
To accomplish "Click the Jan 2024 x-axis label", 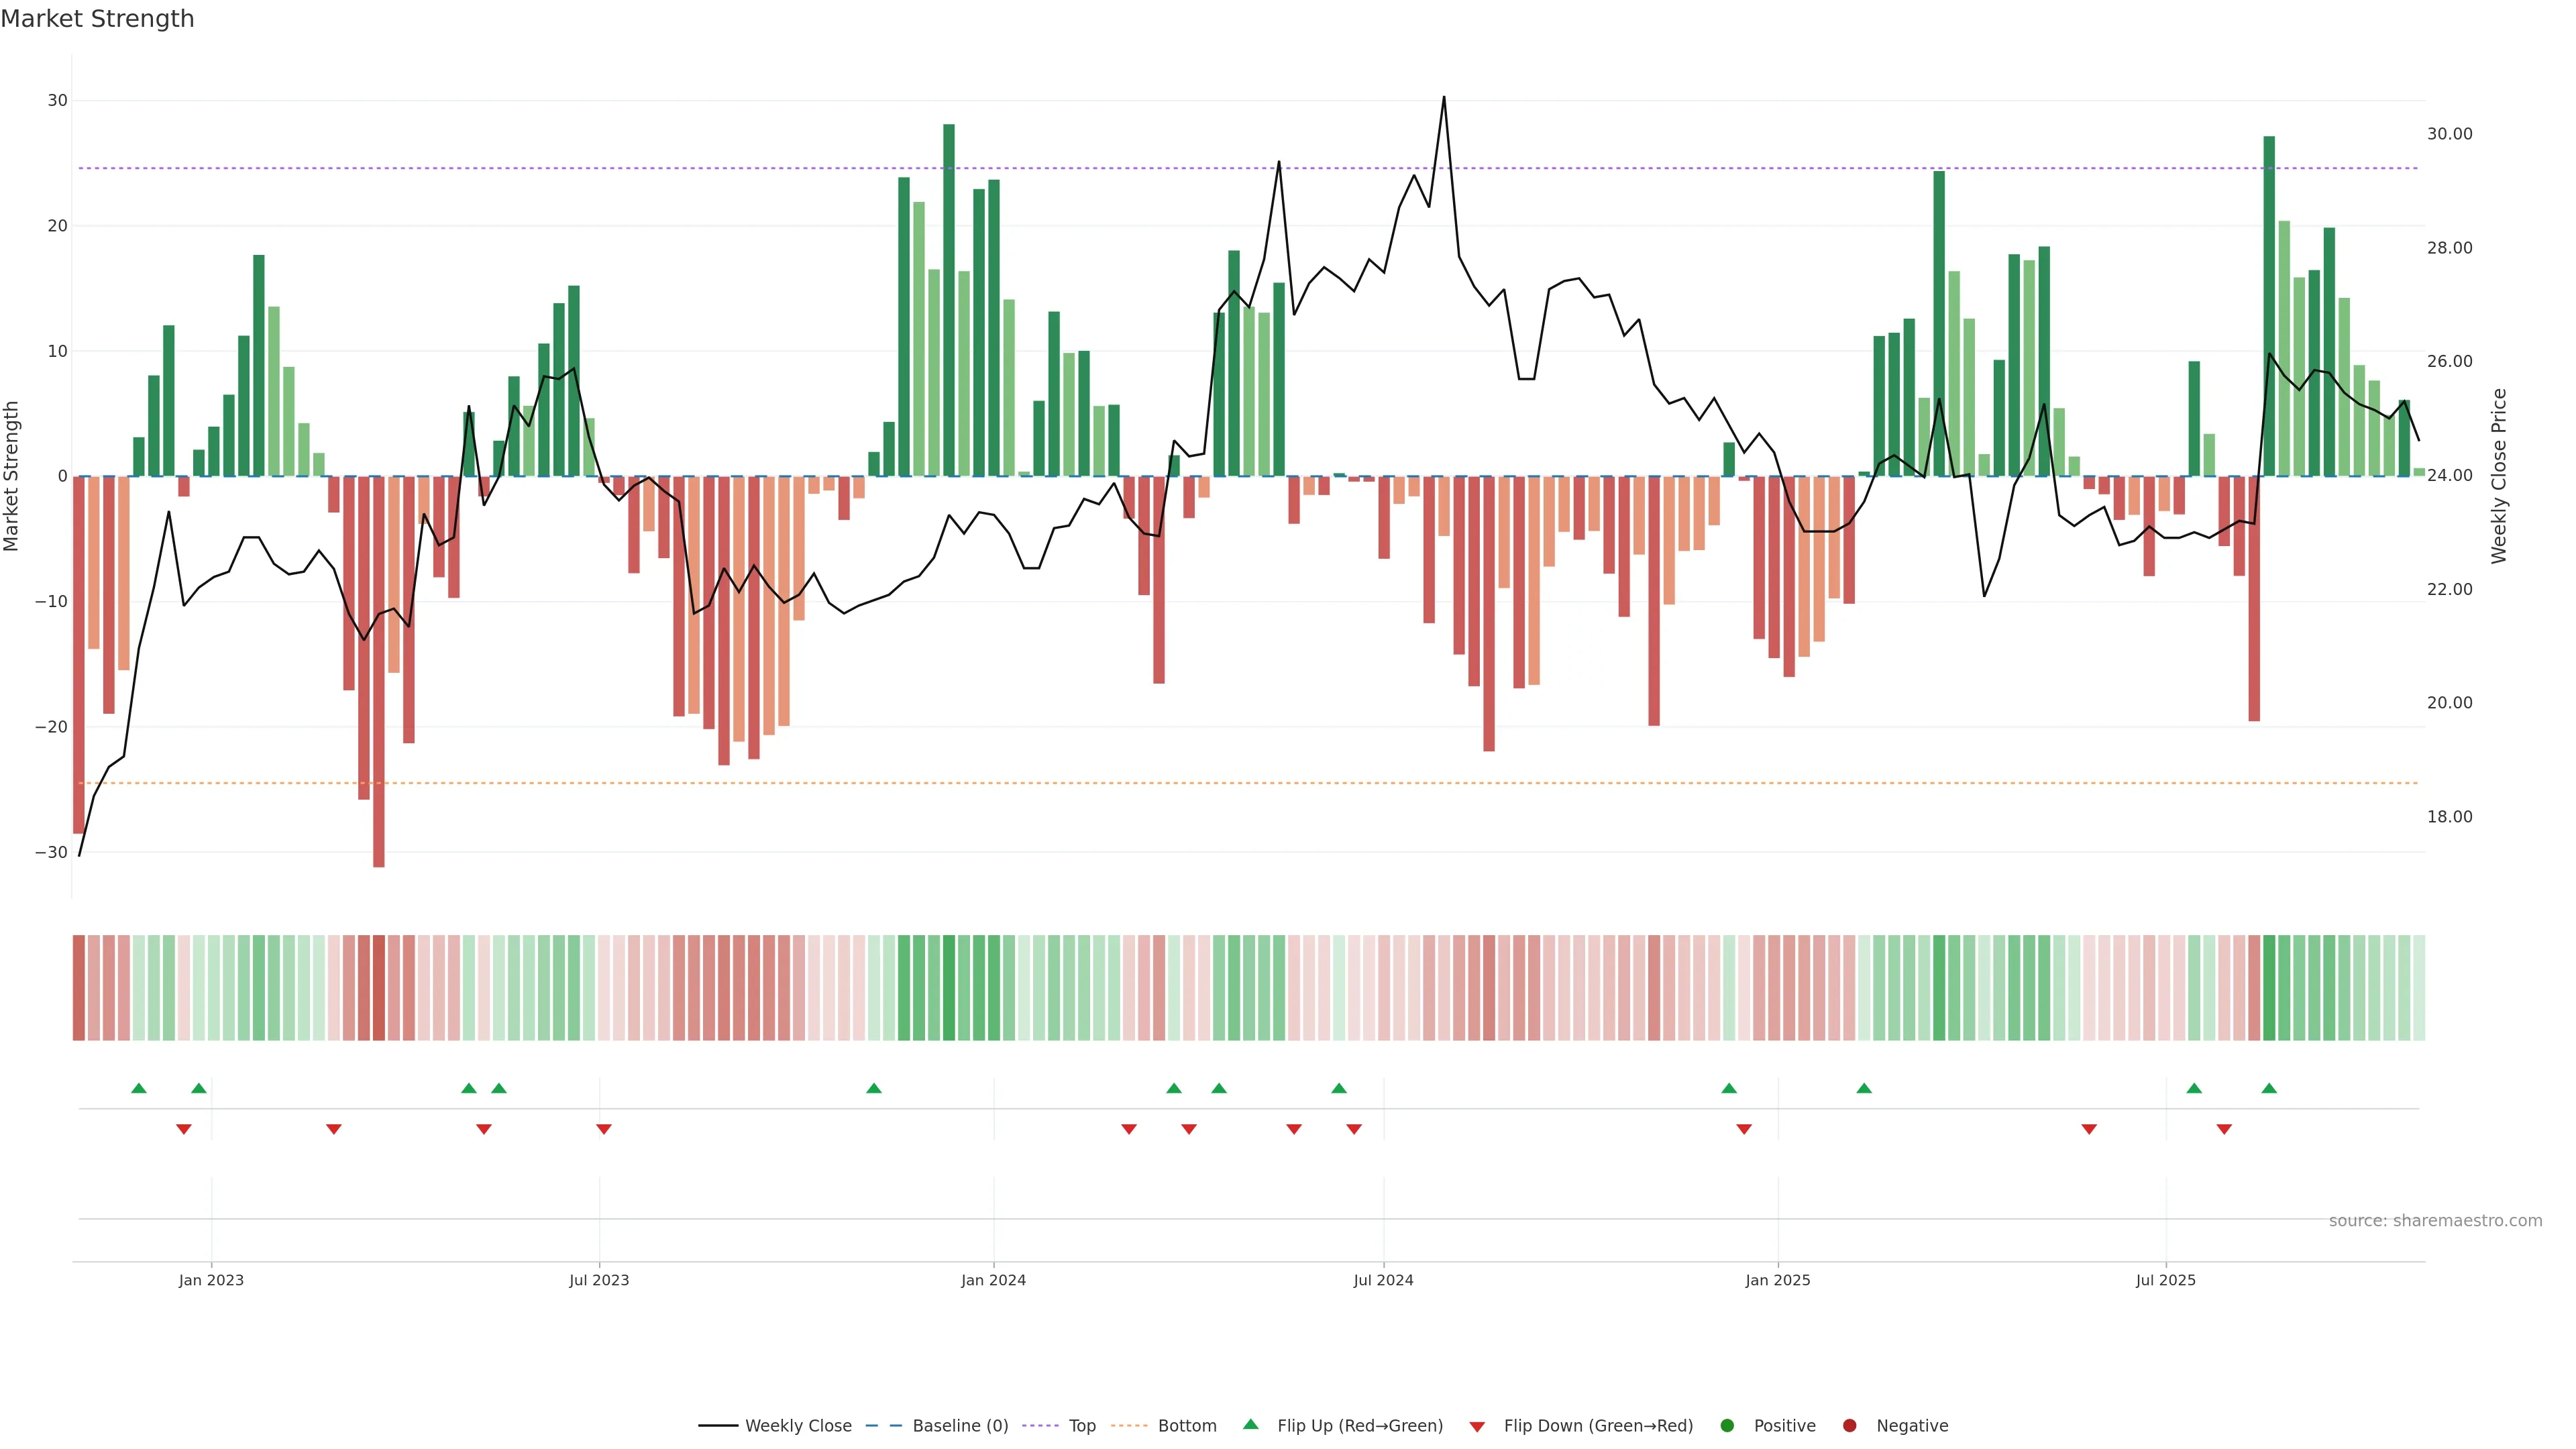I will pyautogui.click(x=993, y=1280).
